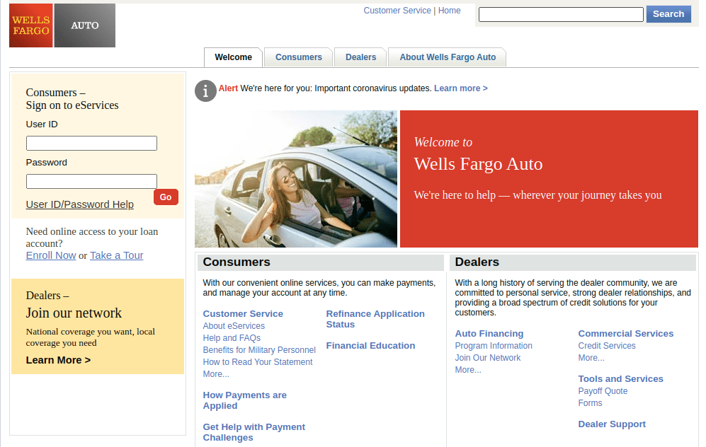Open Tools and Services link

[x=620, y=379]
